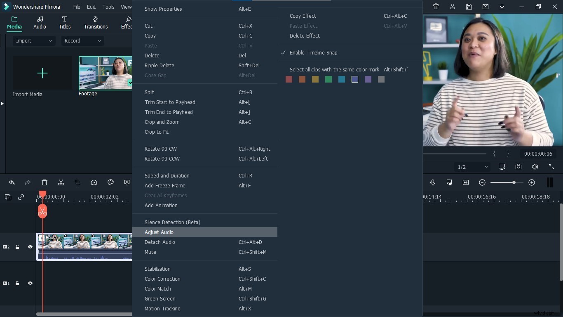Select the Footage thumbnail in media library
The width and height of the screenshot is (563, 317).
(x=105, y=73)
